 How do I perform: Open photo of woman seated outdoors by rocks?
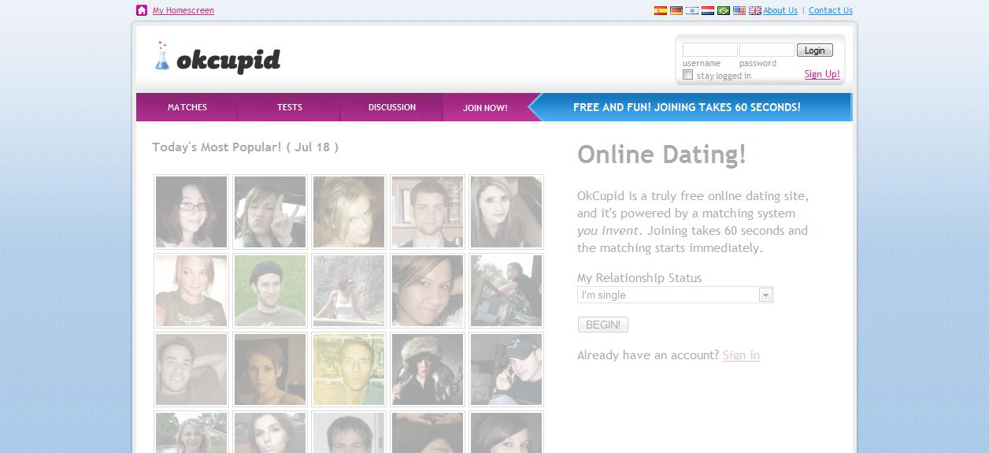(x=349, y=291)
